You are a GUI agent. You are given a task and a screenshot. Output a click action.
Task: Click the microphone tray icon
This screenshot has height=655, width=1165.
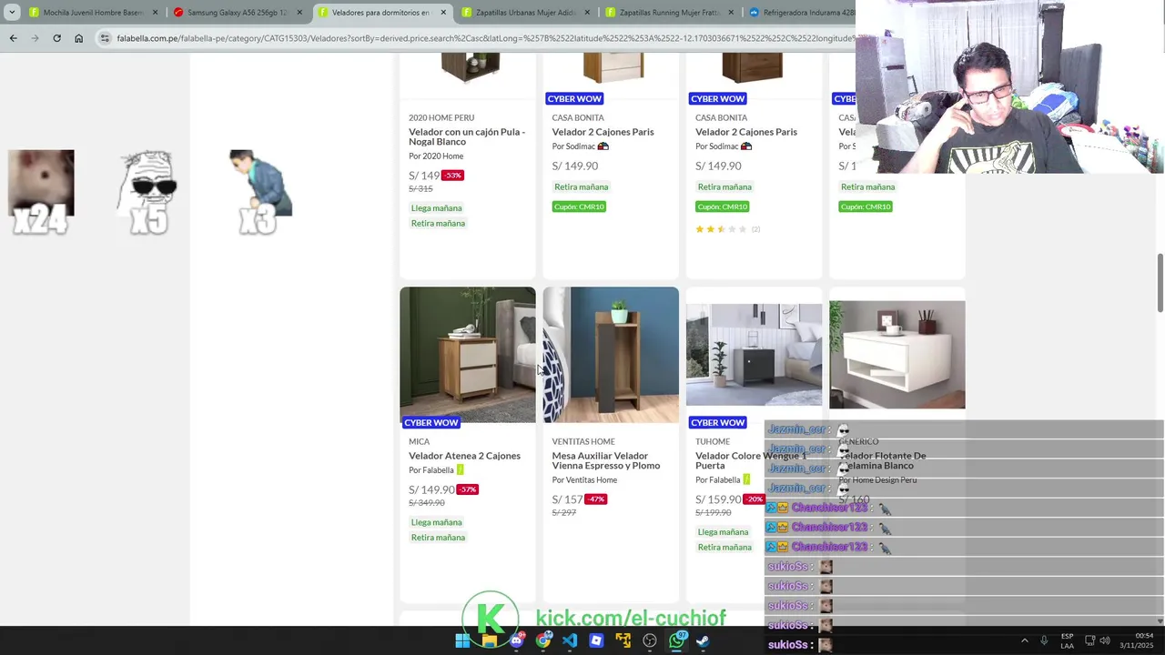pyautogui.click(x=1044, y=640)
